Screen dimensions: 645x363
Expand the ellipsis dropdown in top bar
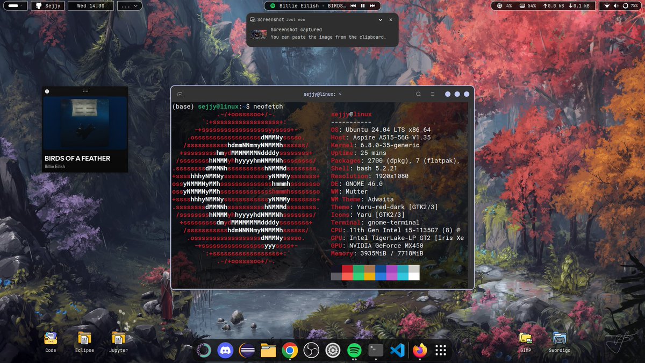[x=130, y=6]
